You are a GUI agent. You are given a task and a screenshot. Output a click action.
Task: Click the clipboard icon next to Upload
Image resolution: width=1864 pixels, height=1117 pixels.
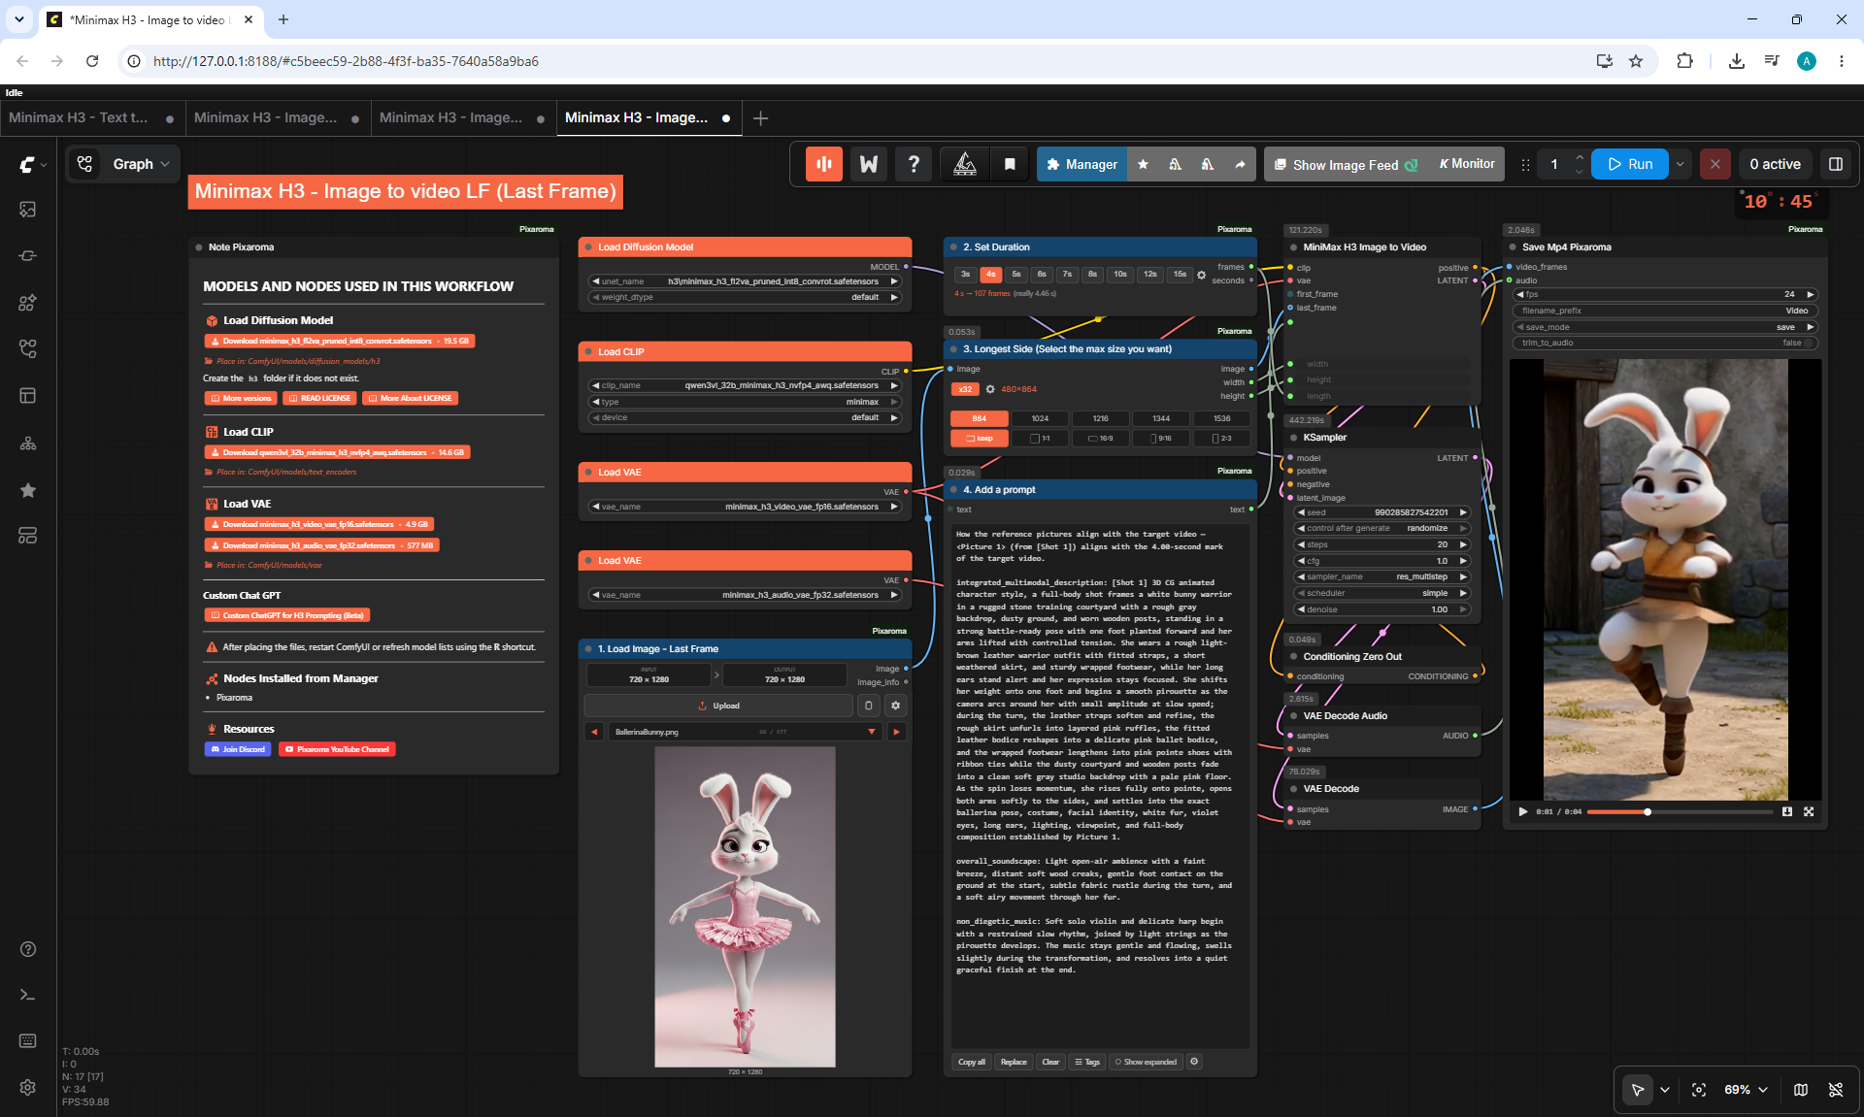point(869,706)
